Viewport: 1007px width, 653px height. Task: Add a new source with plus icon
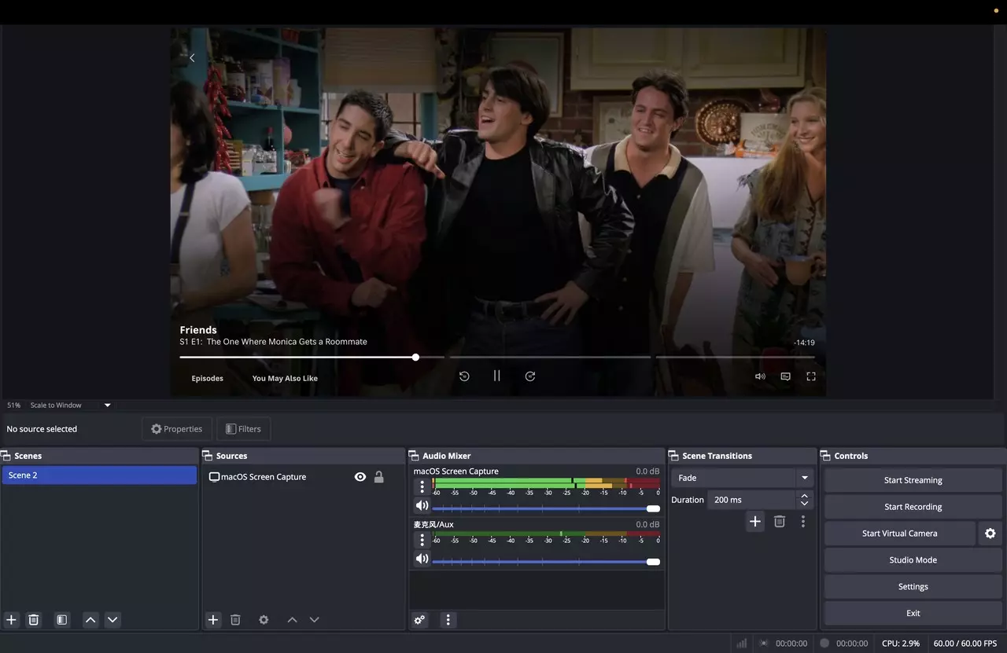[213, 620]
